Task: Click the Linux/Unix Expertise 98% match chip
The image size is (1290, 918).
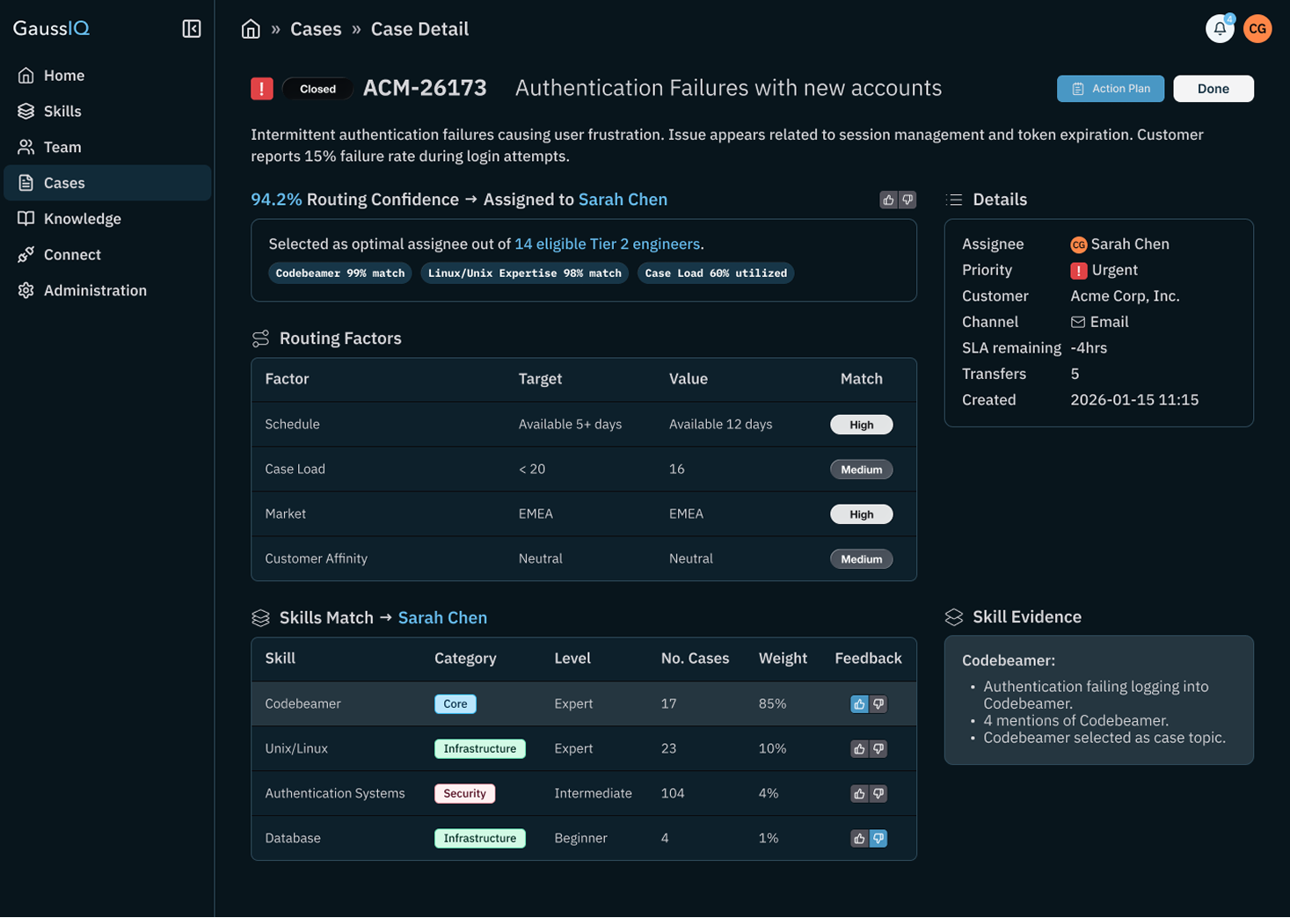Action: click(525, 273)
